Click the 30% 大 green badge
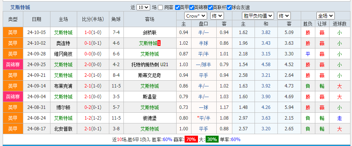 click(212, 140)
